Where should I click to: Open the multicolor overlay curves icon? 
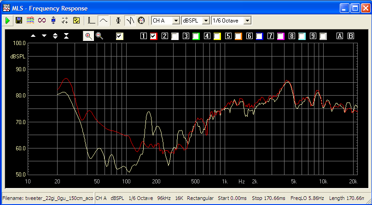pos(30,21)
